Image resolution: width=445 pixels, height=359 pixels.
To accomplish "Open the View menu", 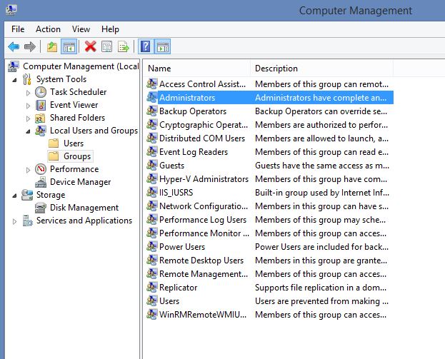I will (81, 29).
